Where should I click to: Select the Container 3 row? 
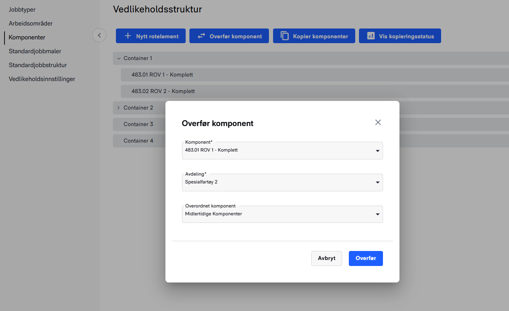tap(138, 124)
